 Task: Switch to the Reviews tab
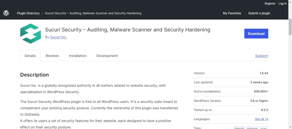[x=52, y=56]
